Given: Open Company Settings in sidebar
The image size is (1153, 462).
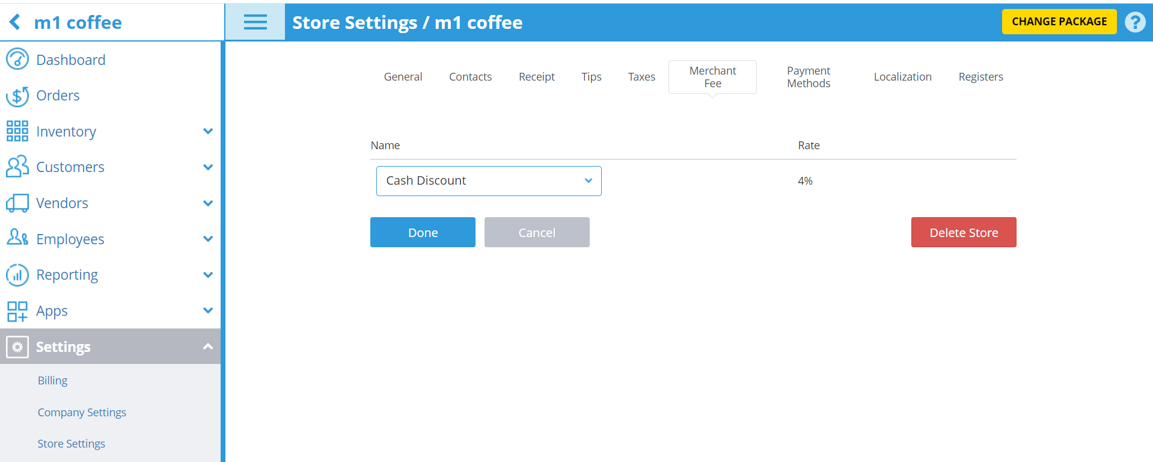Looking at the screenshot, I should [82, 413].
